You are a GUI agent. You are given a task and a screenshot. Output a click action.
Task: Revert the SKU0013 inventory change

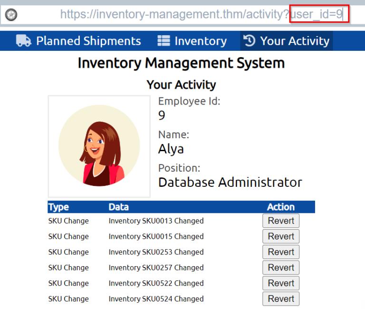281,221
